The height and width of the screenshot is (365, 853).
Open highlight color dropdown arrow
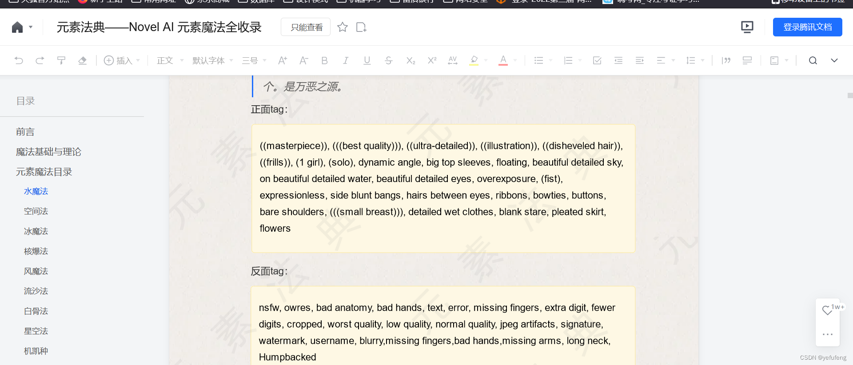[486, 60]
